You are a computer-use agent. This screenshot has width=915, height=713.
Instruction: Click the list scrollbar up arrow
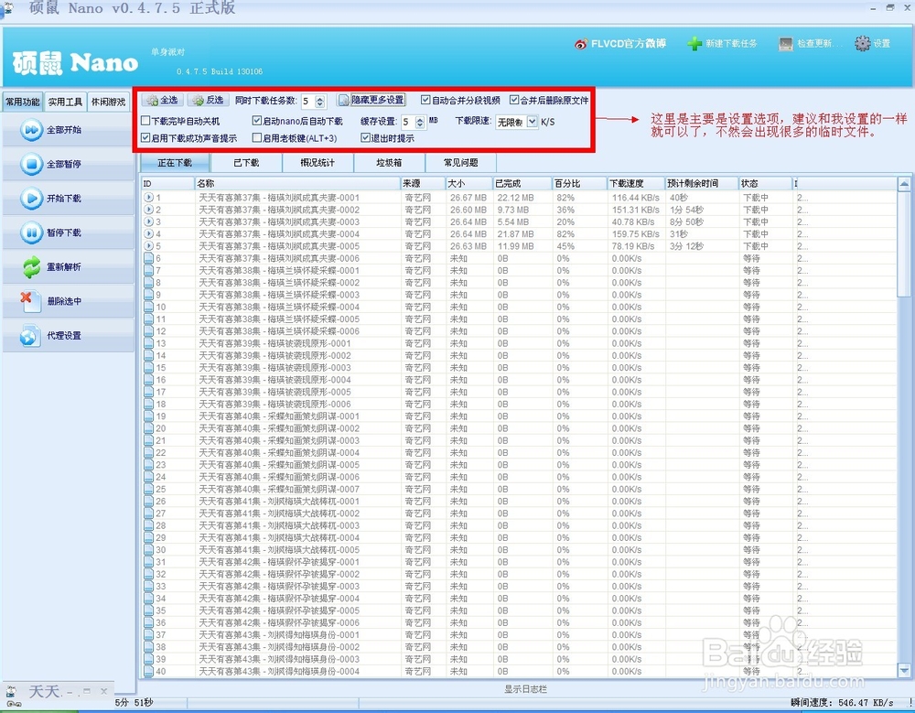pyautogui.click(x=904, y=185)
